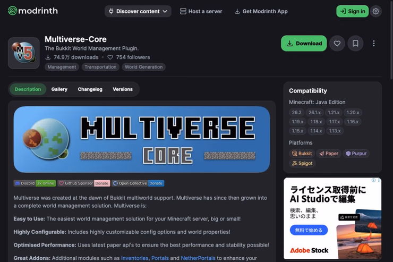Click the Multiverse Core banner image
The height and width of the screenshot is (262, 393).
[x=142, y=139]
